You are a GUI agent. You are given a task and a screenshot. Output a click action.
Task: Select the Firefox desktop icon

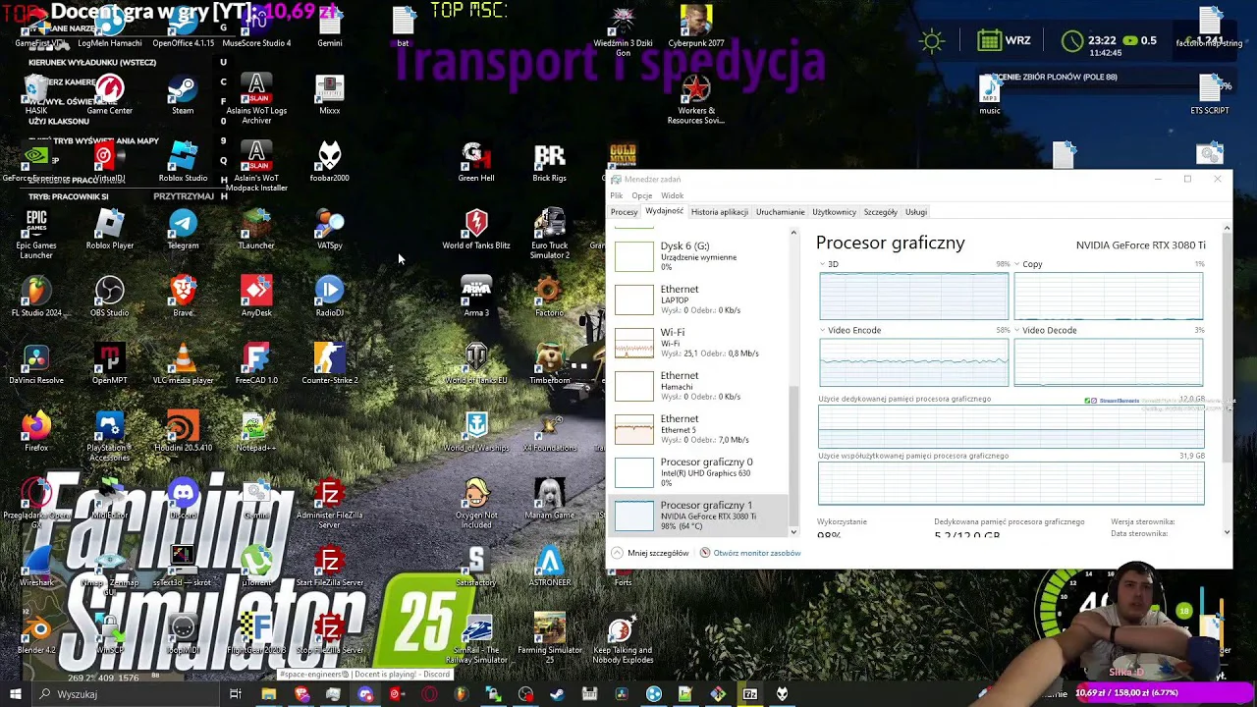pos(36,428)
